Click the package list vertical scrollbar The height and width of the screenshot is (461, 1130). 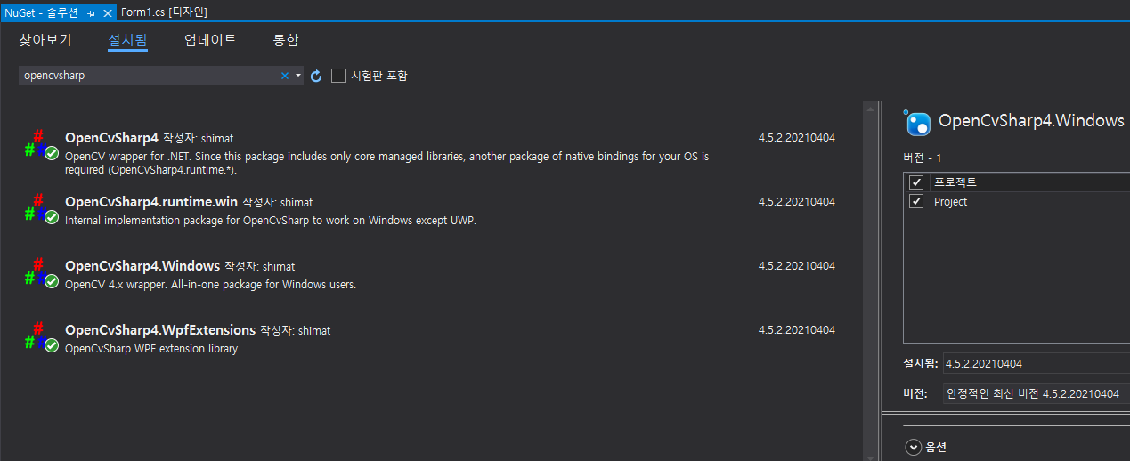(870, 280)
